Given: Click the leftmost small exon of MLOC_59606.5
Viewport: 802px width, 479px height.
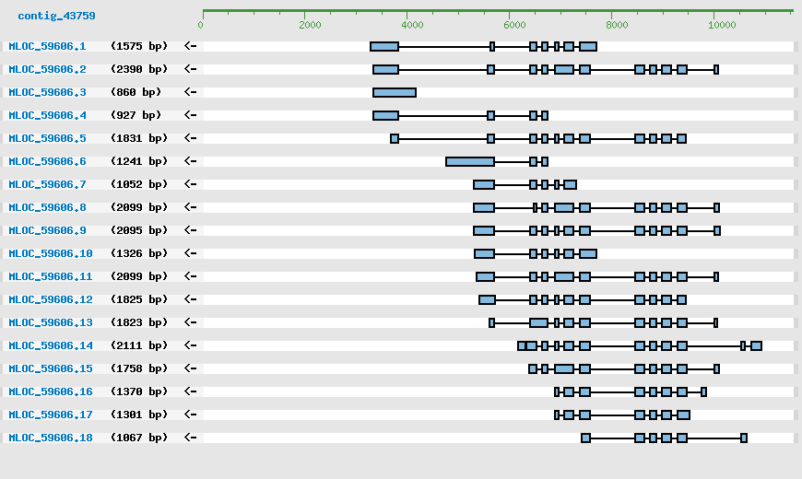Looking at the screenshot, I should click(x=395, y=138).
